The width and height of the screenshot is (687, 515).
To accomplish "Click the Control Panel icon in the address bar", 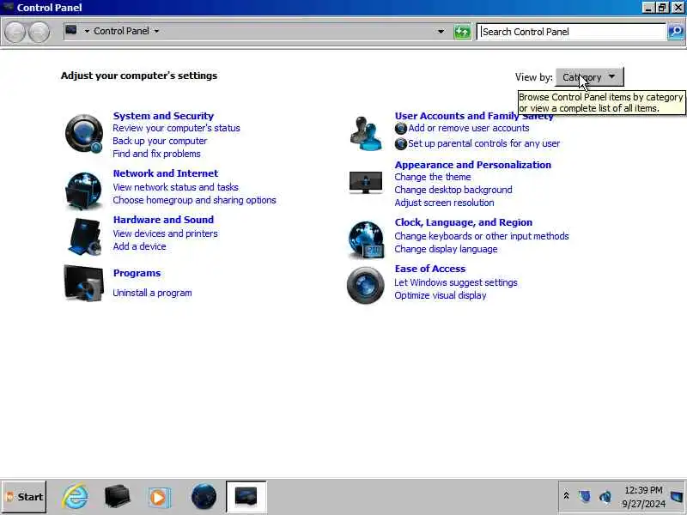I will click(71, 30).
